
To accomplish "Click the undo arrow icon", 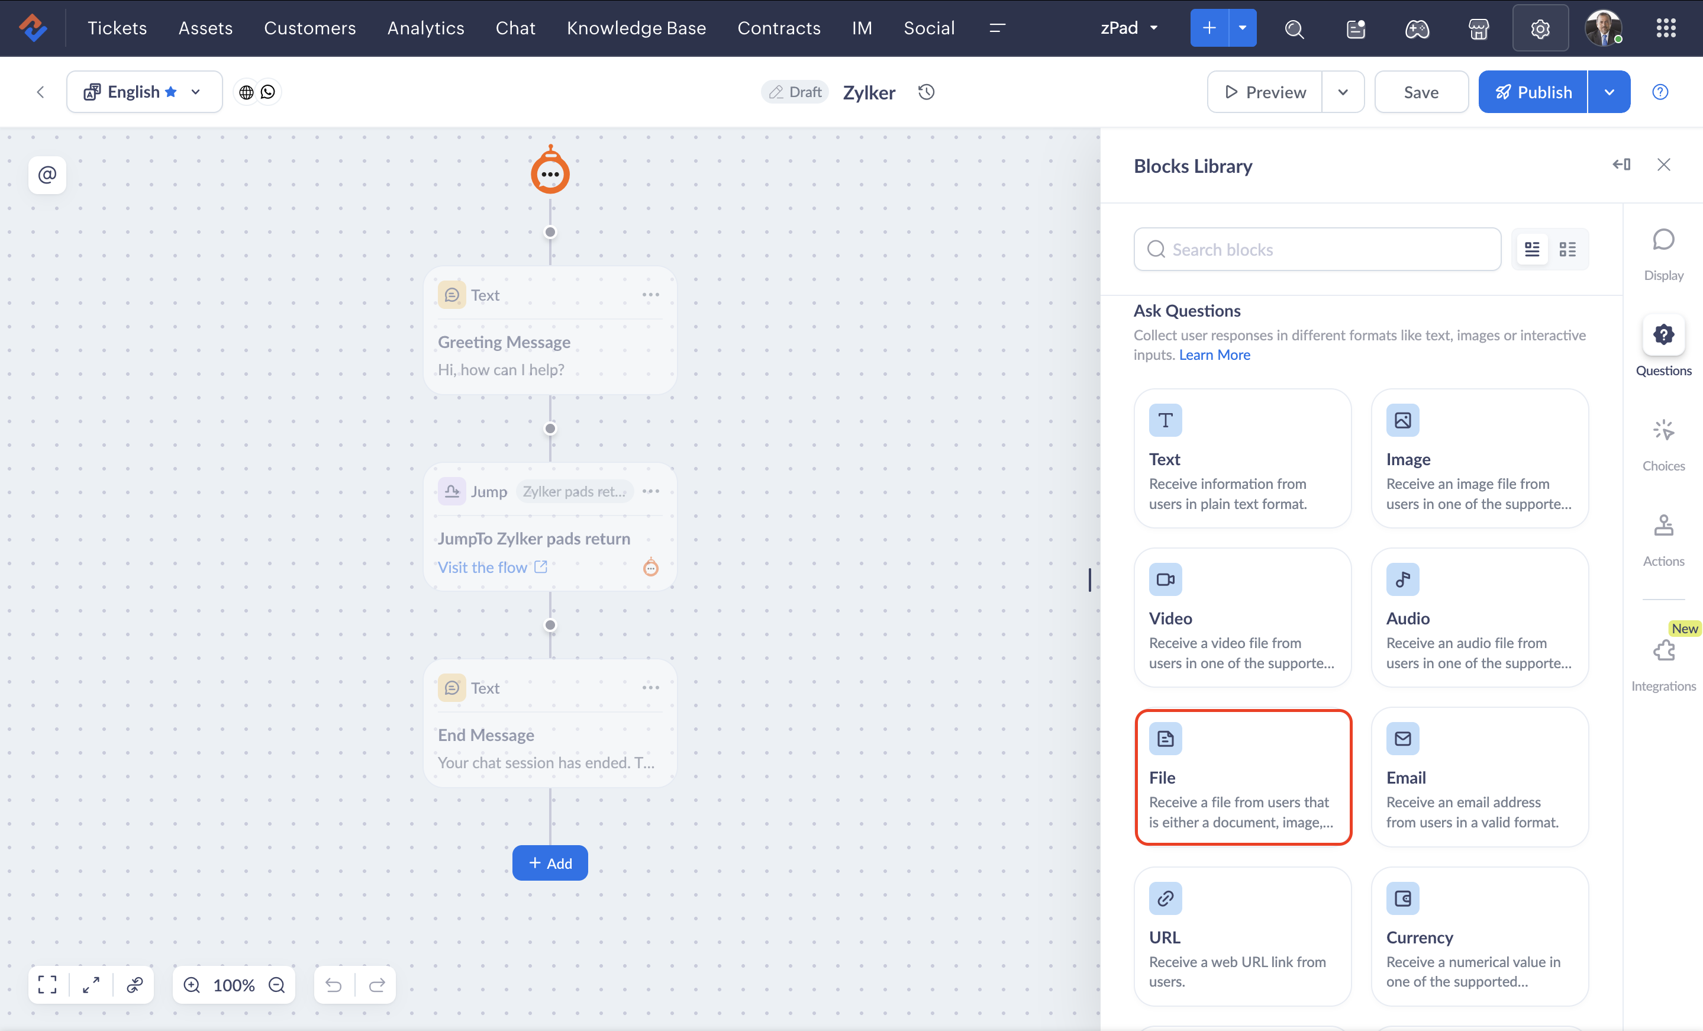I will [334, 985].
